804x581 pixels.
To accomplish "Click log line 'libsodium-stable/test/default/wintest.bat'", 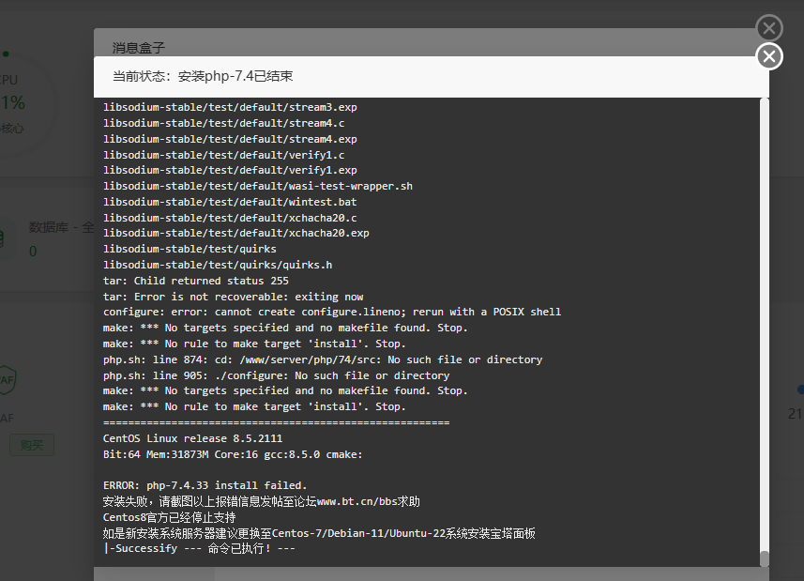I will (230, 202).
